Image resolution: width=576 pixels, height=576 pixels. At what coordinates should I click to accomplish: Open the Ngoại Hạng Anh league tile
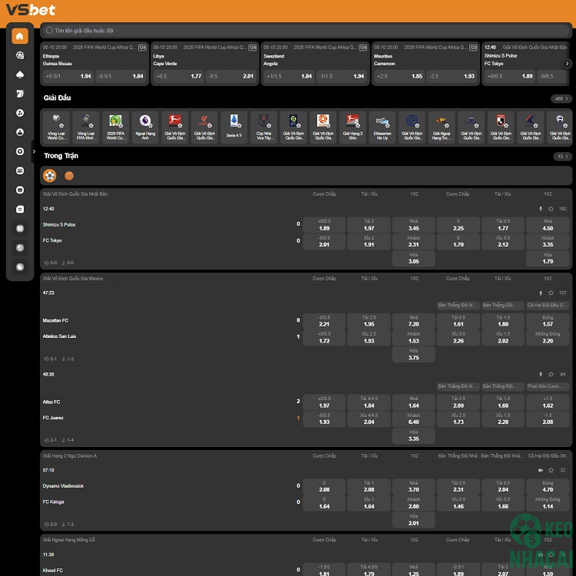click(x=144, y=127)
